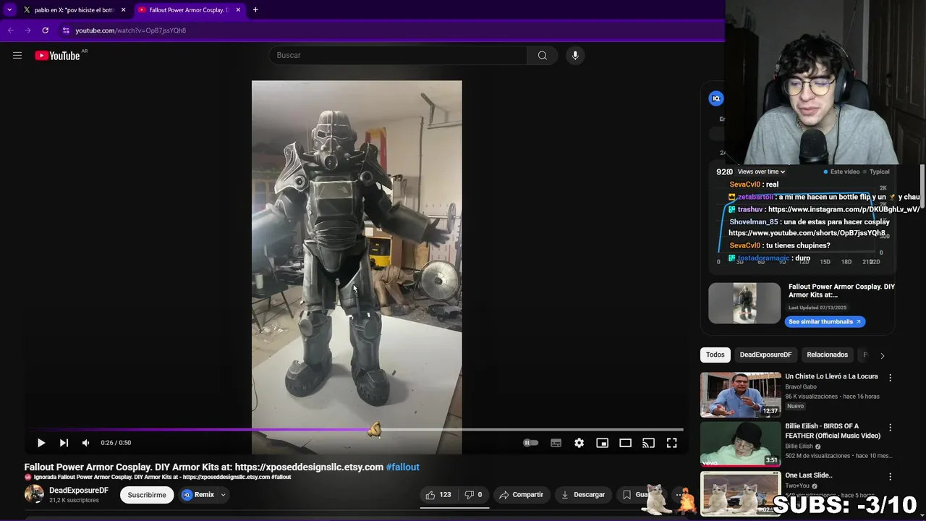Open Remix options
926x521 pixels.
tap(198, 495)
